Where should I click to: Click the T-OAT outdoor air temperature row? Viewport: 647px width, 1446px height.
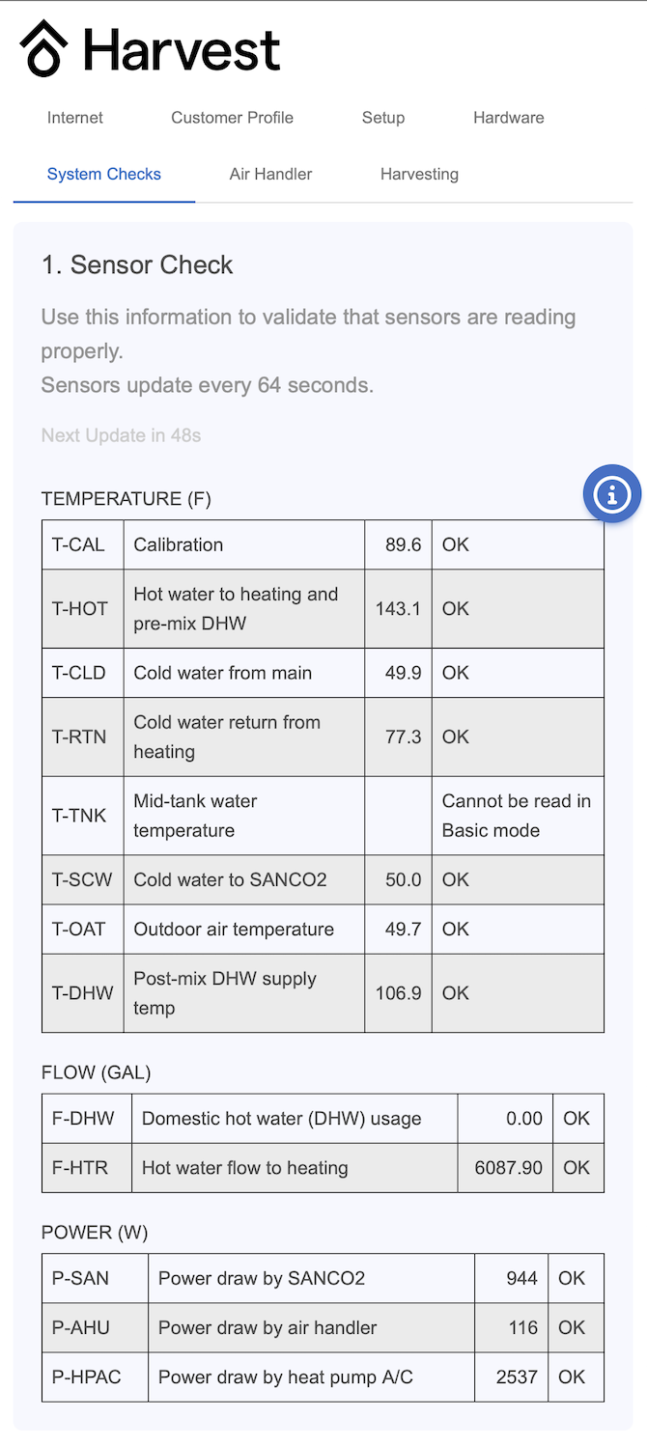(323, 930)
